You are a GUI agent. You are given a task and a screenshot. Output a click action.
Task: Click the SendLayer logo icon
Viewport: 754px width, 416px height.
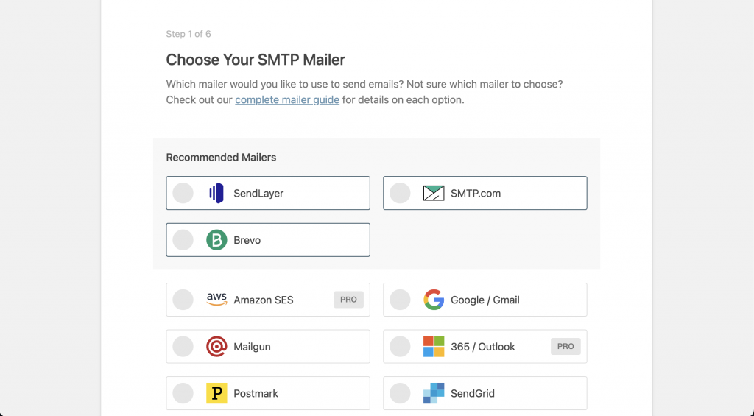(216, 193)
